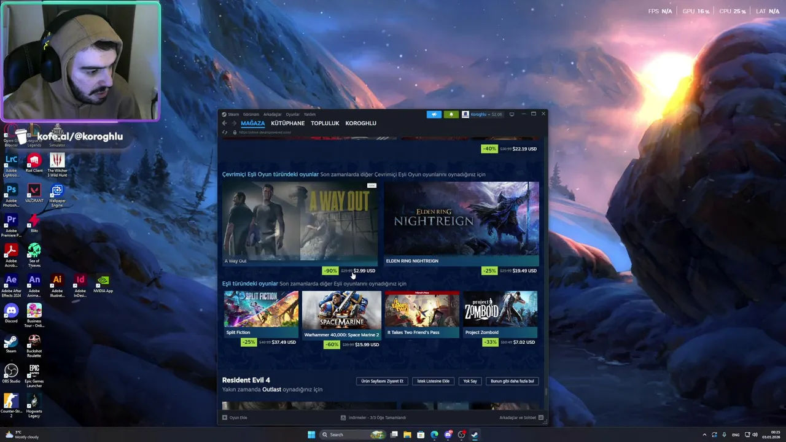This screenshot has height=442, width=786.
Task: Open the Görünüm menu
Action: click(251, 114)
